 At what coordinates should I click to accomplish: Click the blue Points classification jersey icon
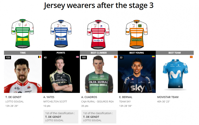point(61,34)
